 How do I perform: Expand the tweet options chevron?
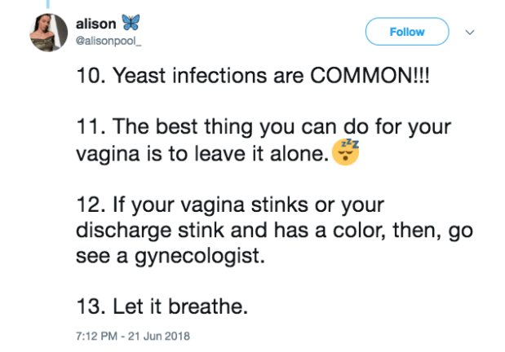[470, 32]
